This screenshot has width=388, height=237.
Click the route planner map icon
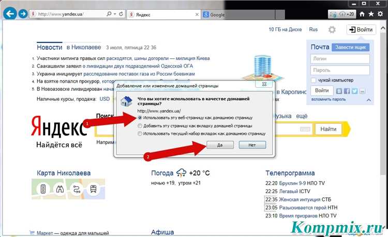[77, 189]
